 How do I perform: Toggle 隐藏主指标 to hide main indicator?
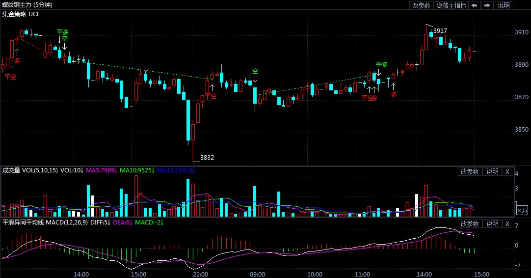tap(451, 5)
